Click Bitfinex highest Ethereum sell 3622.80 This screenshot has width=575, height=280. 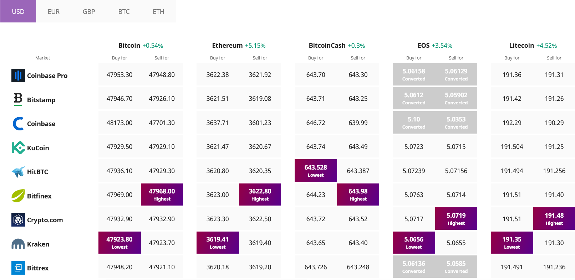pos(260,195)
